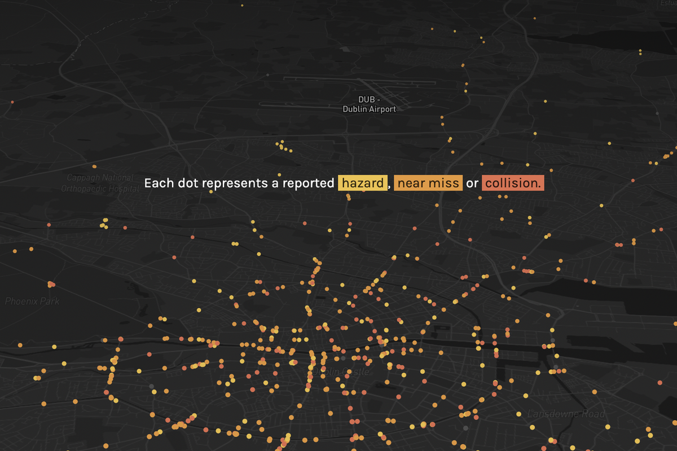677x451 pixels.
Task: Click the gray dot near Dublin Castle label
Action: coord(343,358)
